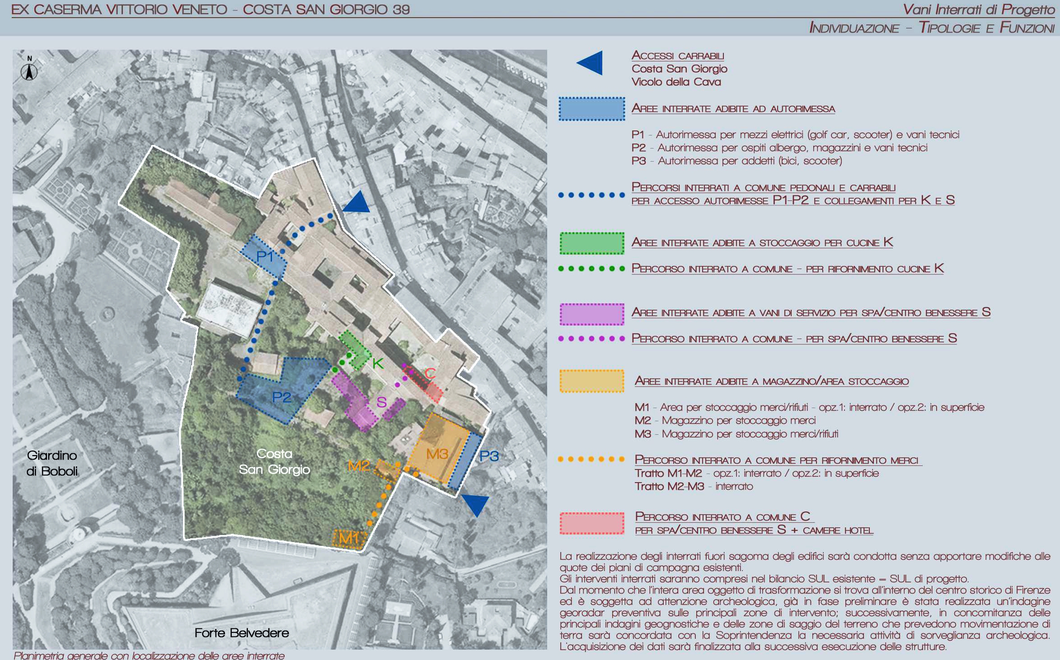Click 'Aree interrate adibite a vani di servizio' heading
Image resolution: width=1060 pixels, height=660 pixels.
(x=811, y=312)
